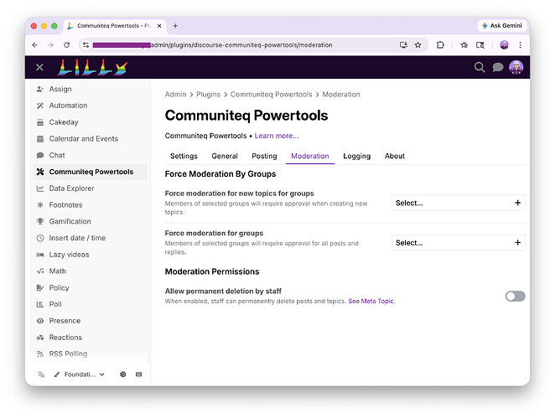Screen dimensions: 555x418
Task: Open Gamification plugin in sidebar
Action: pos(90,221)
